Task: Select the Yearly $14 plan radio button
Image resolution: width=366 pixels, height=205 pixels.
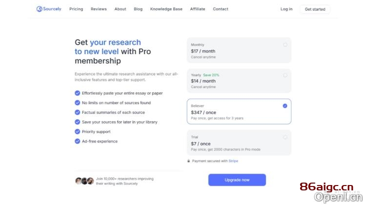Action: click(285, 75)
